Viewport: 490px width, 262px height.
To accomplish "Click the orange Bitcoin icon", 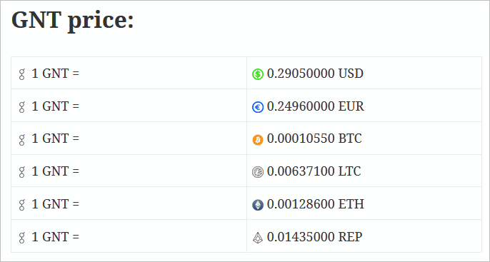I will tap(258, 140).
